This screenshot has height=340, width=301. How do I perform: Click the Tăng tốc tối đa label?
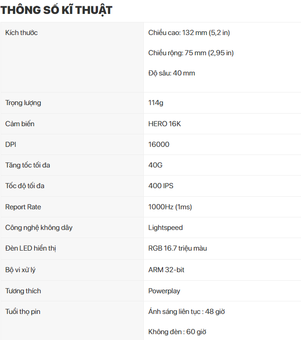[x=27, y=165]
